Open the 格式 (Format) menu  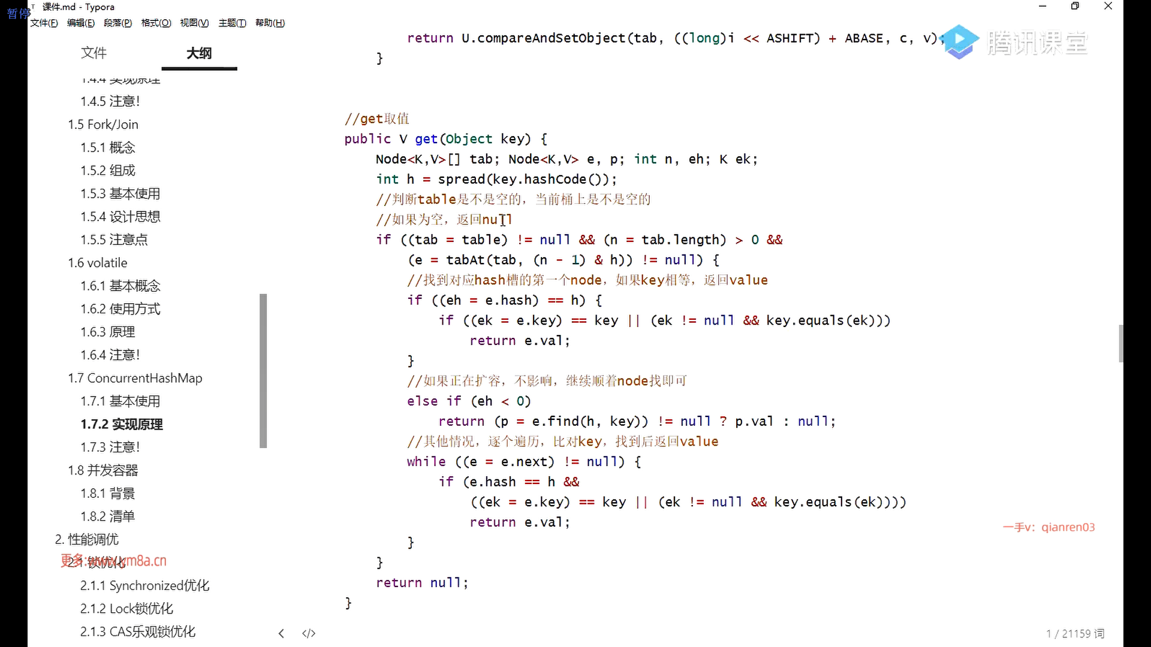tap(156, 23)
